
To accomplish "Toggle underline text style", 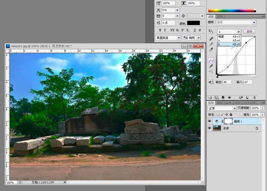I will coord(195,30).
